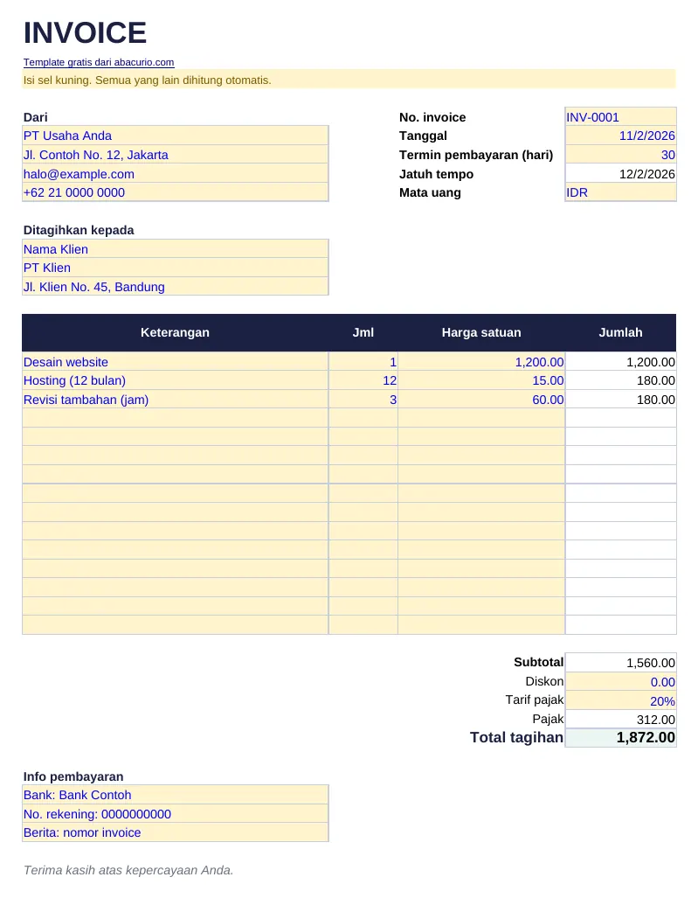Image resolution: width=698 pixels, height=898 pixels.
Task: Select the Jl. Klien No. 45, Bandung cell
Action: (176, 286)
